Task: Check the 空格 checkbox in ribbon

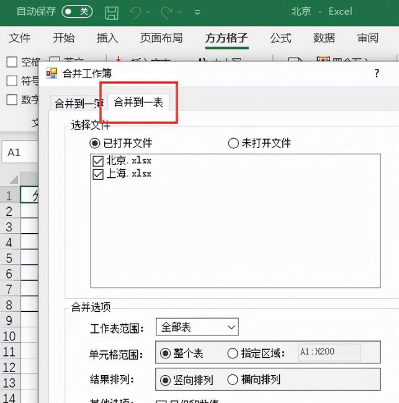Action: click(x=12, y=62)
